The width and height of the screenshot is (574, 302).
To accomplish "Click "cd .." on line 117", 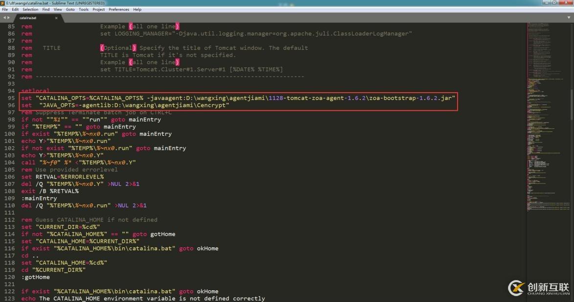I will (30, 256).
